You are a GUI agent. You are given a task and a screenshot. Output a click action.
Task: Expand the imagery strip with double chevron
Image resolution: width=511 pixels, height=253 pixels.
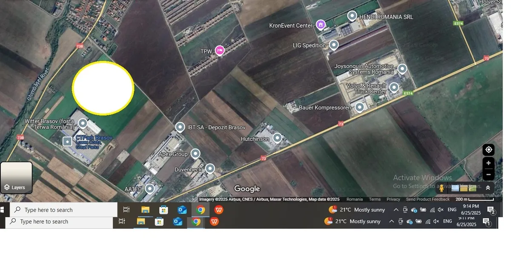(488, 188)
